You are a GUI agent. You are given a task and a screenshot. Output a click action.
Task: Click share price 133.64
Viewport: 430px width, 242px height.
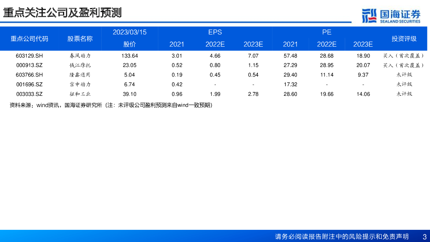(x=129, y=56)
